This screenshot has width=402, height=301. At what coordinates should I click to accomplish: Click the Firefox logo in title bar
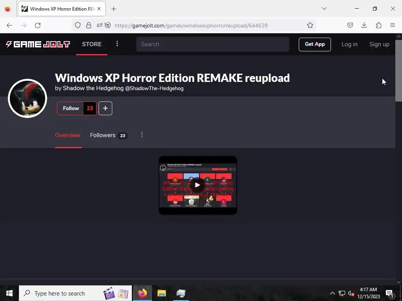(x=8, y=9)
